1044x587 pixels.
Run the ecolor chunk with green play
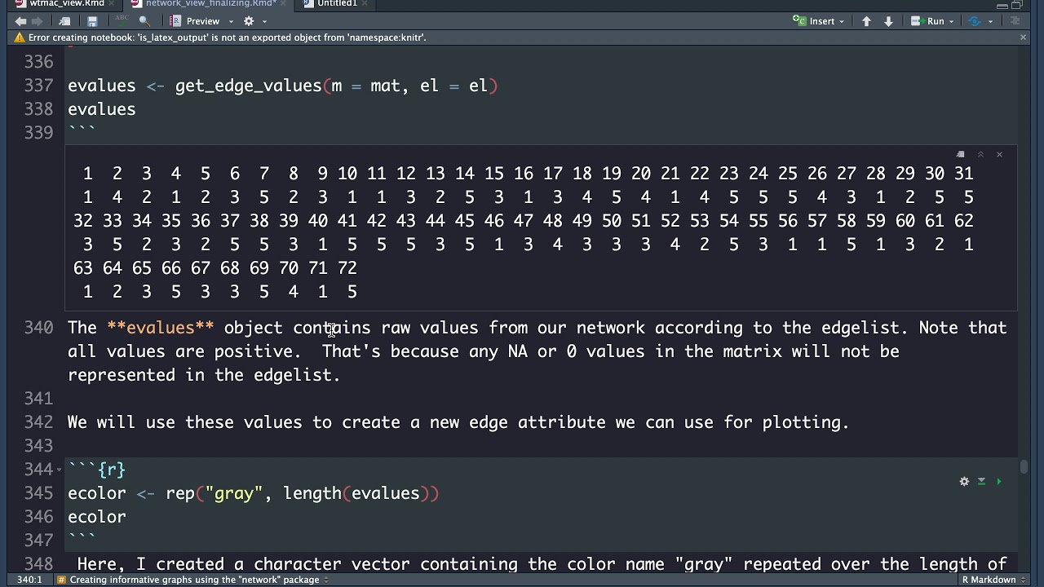point(998,482)
